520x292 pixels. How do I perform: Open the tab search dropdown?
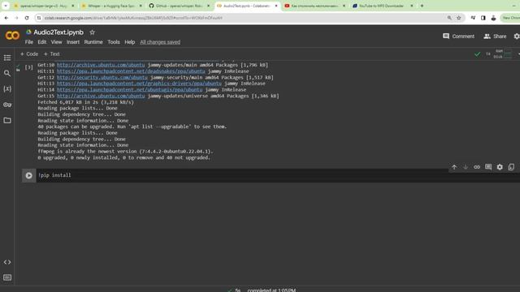(6, 6)
